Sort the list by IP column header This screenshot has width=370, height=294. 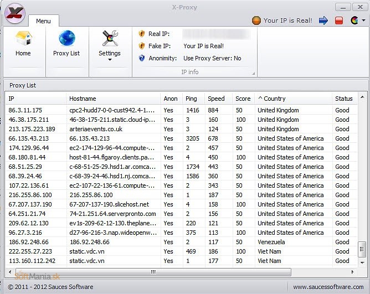pos(36,99)
